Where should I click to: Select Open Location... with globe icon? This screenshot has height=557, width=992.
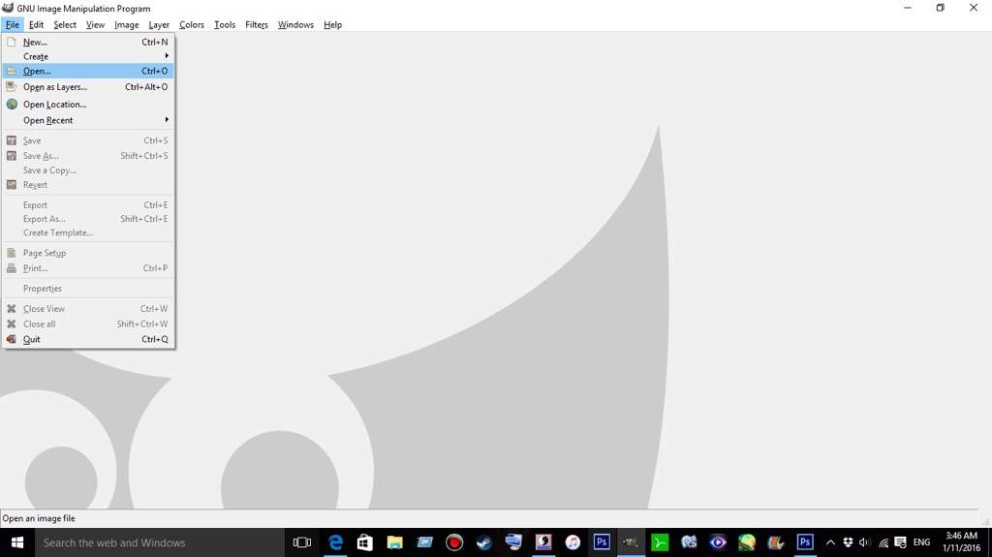(88, 104)
